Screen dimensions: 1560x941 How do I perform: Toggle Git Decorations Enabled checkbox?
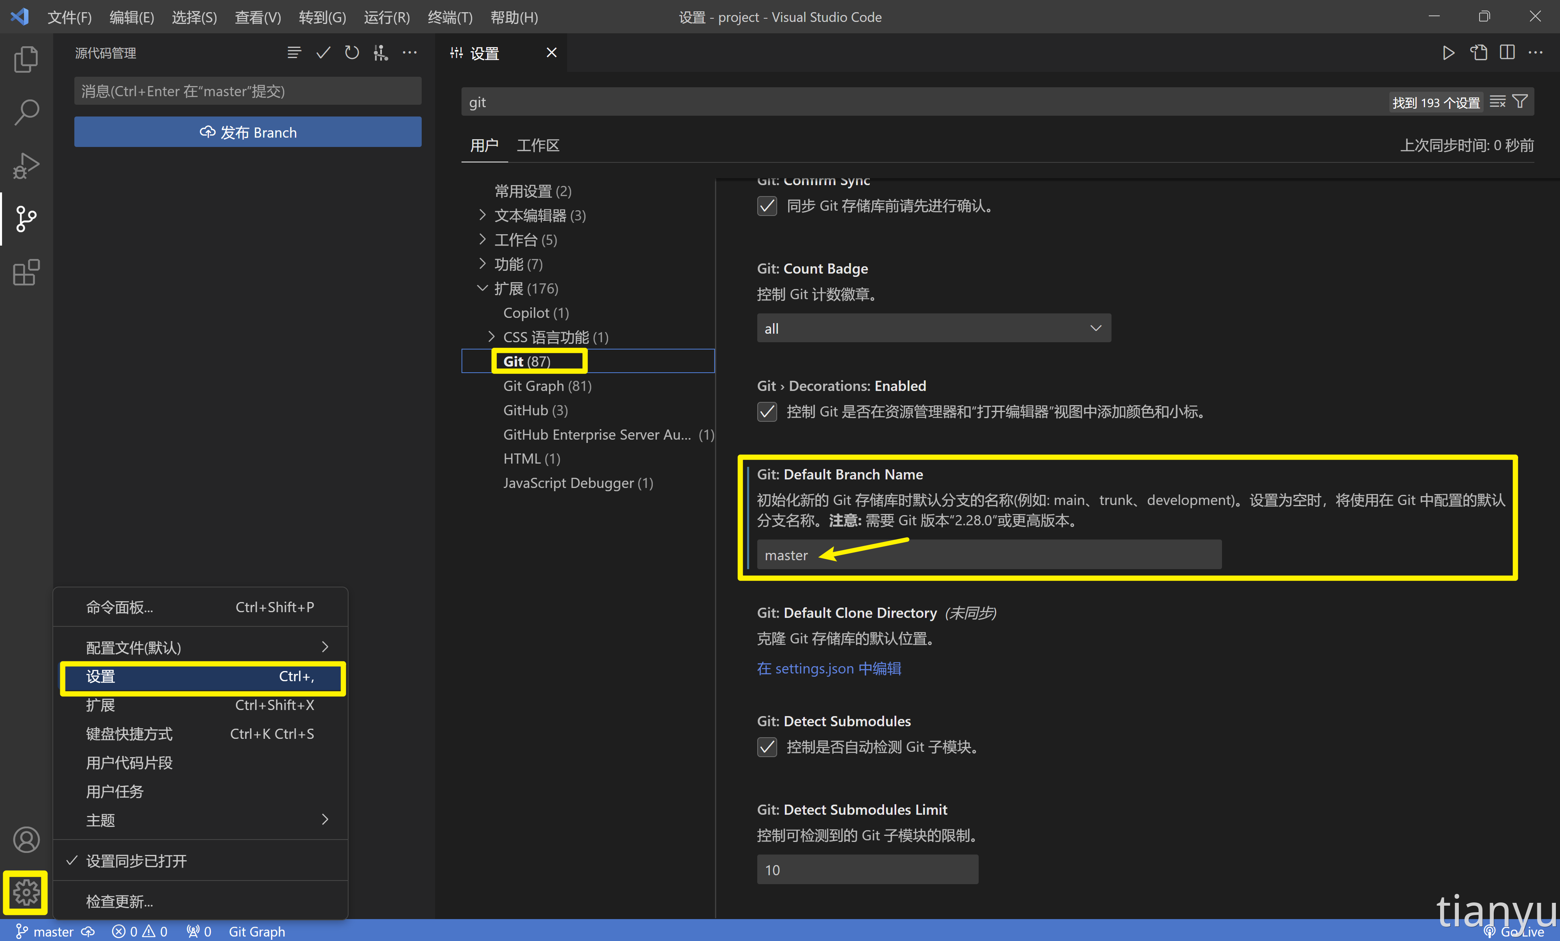(767, 412)
